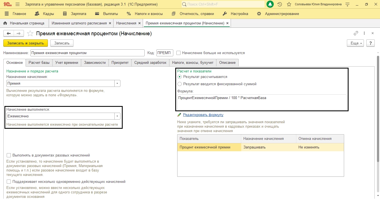Click the Настройка wrench icon
This screenshot has height=202, width=380.
[x=225, y=14]
